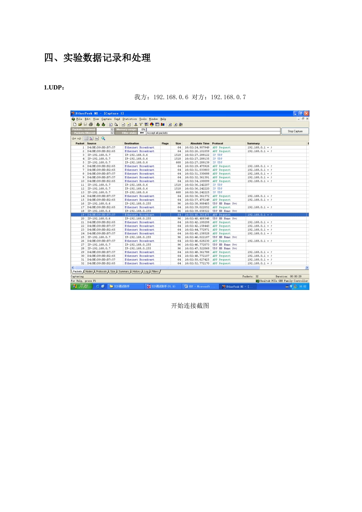
Task: Sort by the Flags column header
Action: coord(165,144)
